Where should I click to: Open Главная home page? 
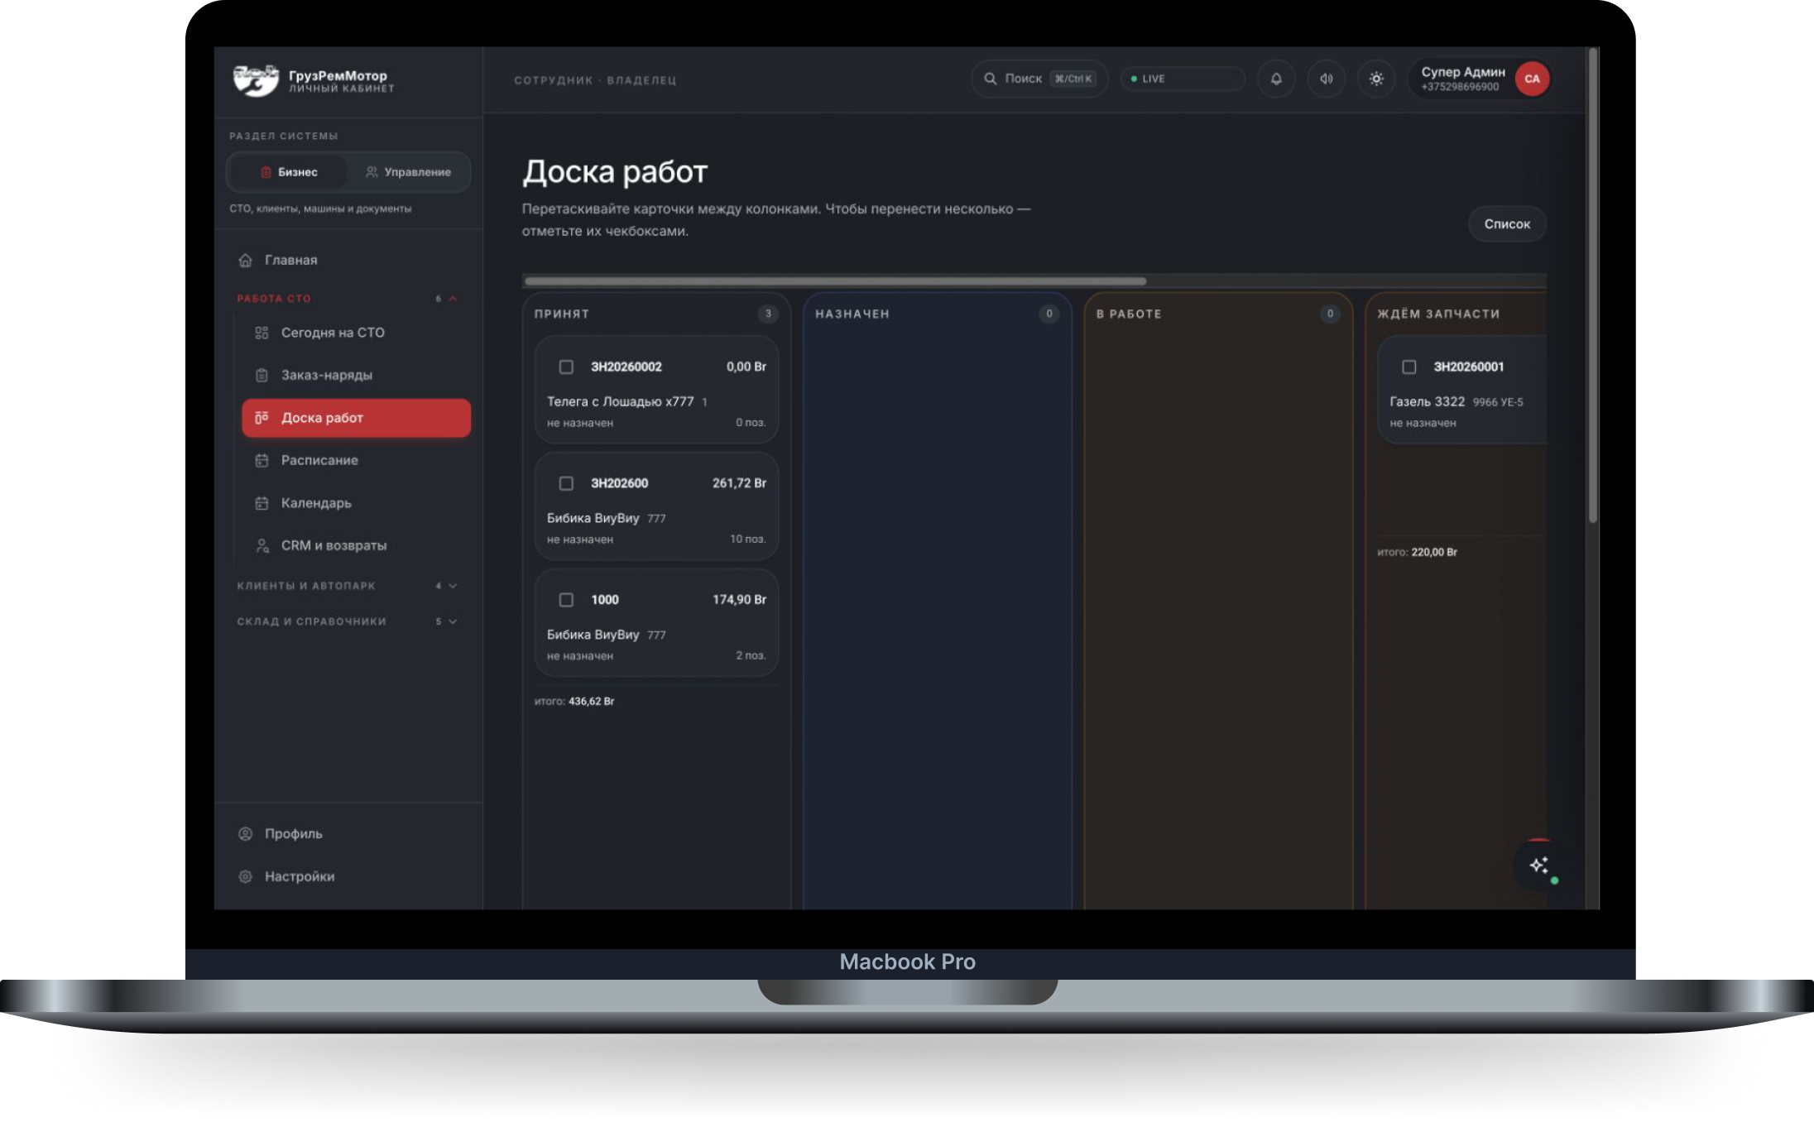click(x=290, y=260)
